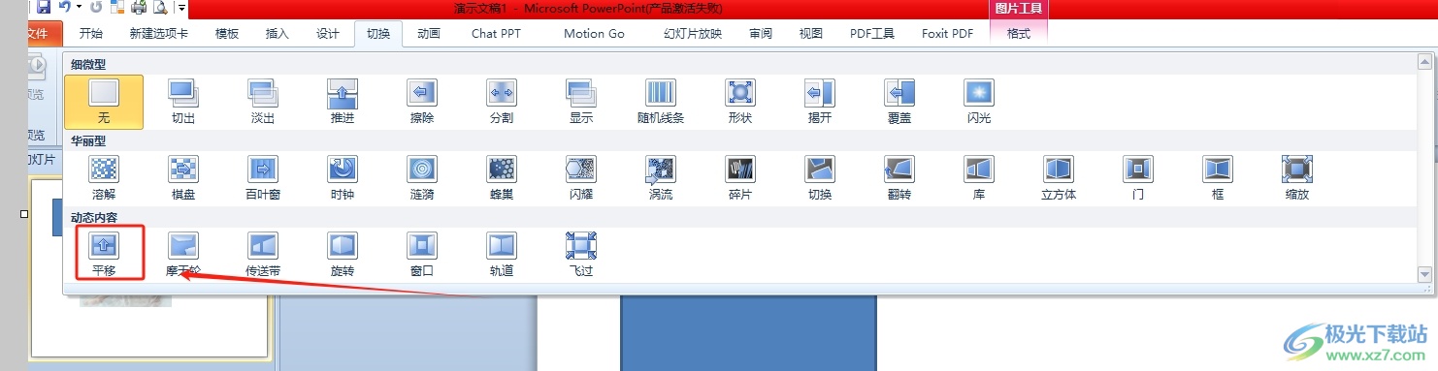The width and height of the screenshot is (1438, 371).
Task: Open the 幻灯片放映 ribbon tab
Action: pyautogui.click(x=693, y=33)
